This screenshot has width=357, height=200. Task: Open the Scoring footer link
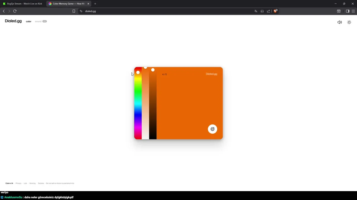tap(32, 183)
